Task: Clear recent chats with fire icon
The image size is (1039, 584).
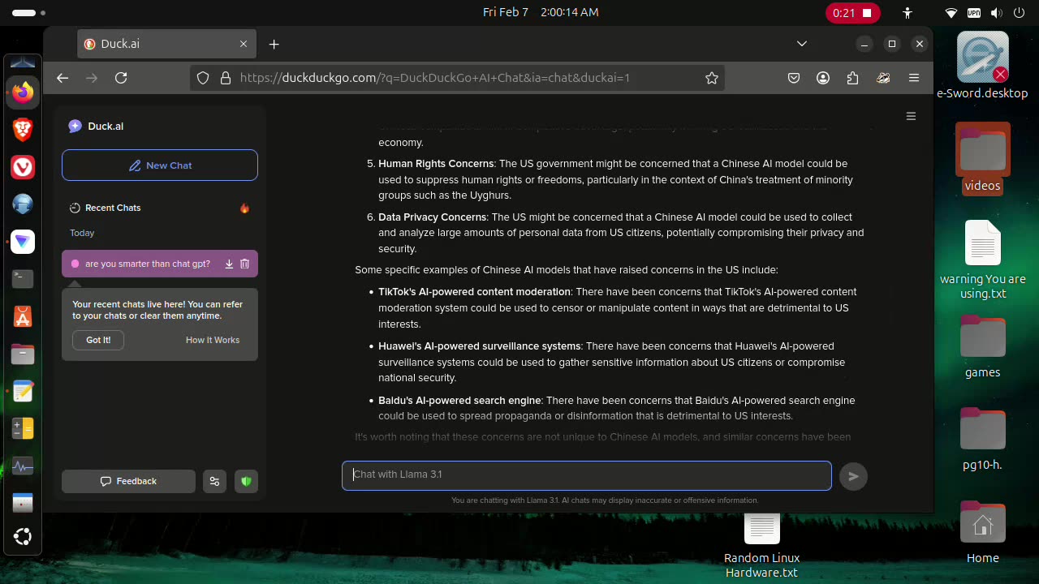Action: [x=244, y=208]
